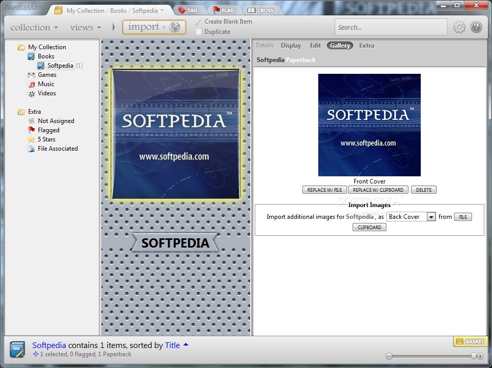Open the help question mark icon
Viewport: 492px width, 368px height.
[476, 27]
